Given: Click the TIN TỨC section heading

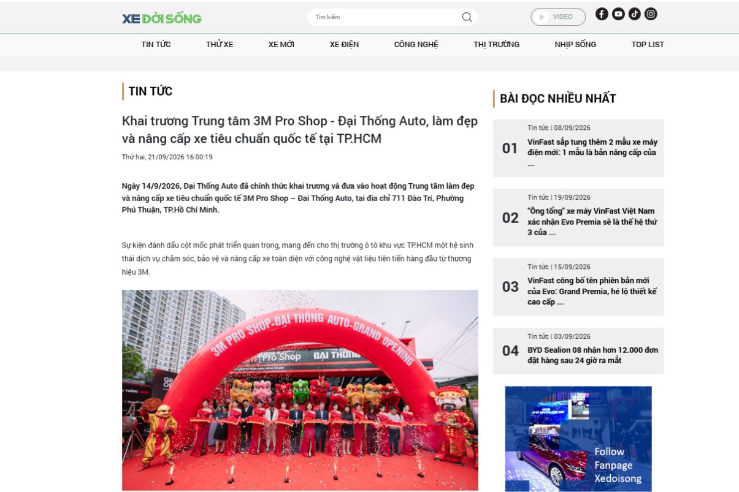Looking at the screenshot, I should coord(150,91).
